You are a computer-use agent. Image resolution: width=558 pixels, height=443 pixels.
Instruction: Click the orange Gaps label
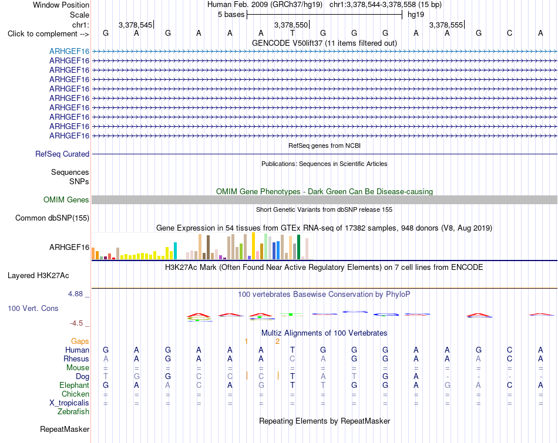click(x=80, y=341)
